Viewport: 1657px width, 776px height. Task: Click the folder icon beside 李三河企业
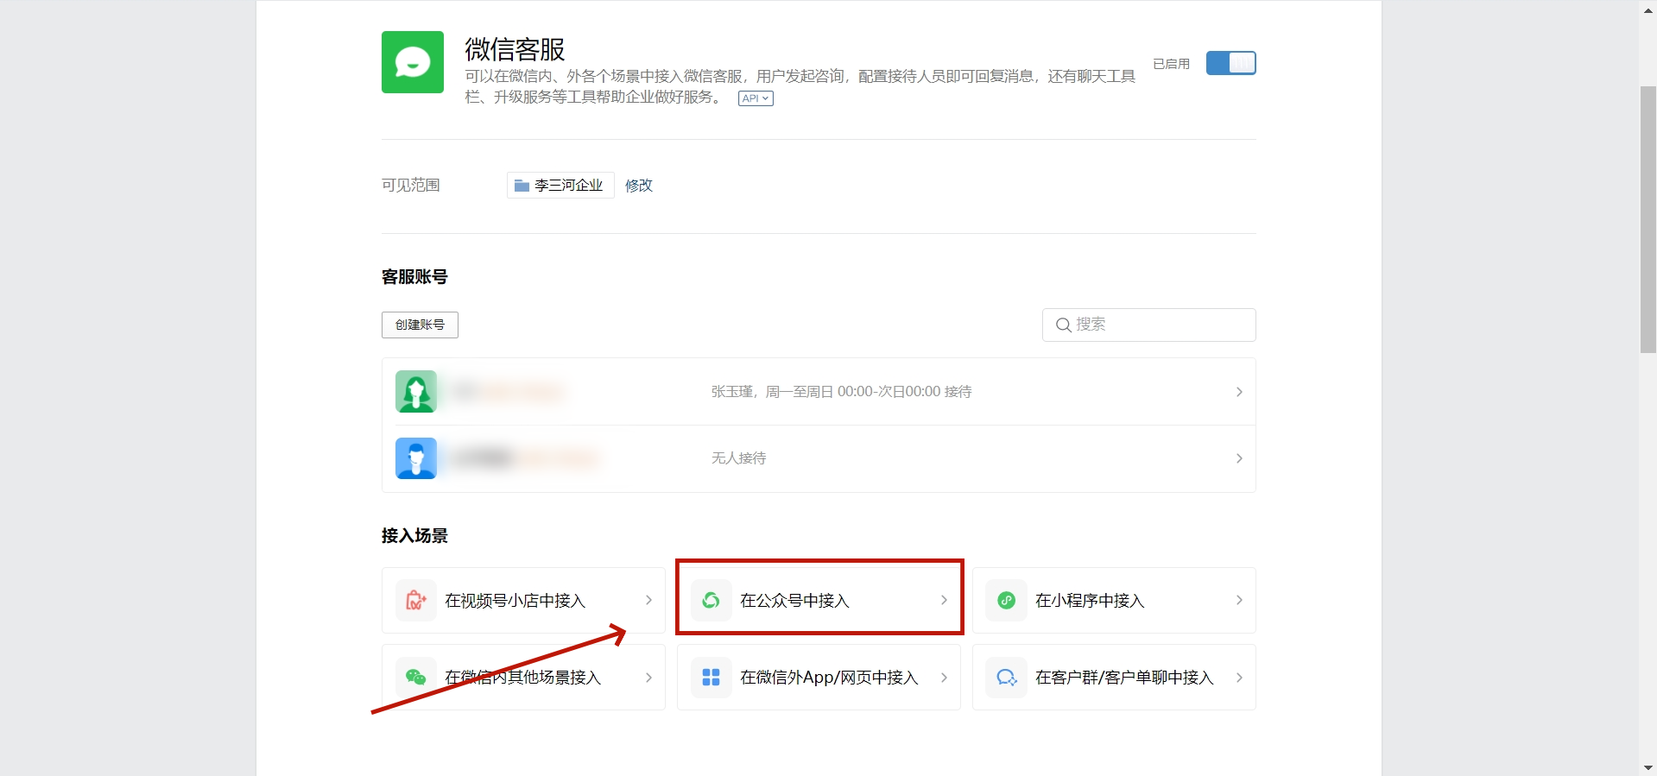522,186
